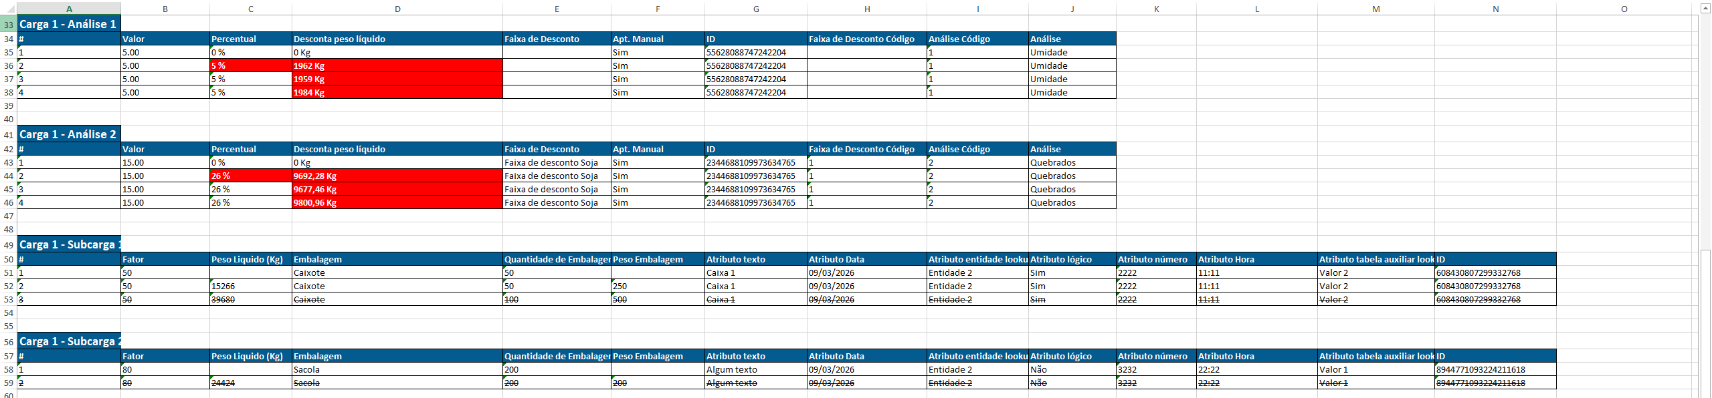Viewport: 1712px width, 398px height.
Task: Click the red '1959 Kg' cell
Action: [x=397, y=79]
